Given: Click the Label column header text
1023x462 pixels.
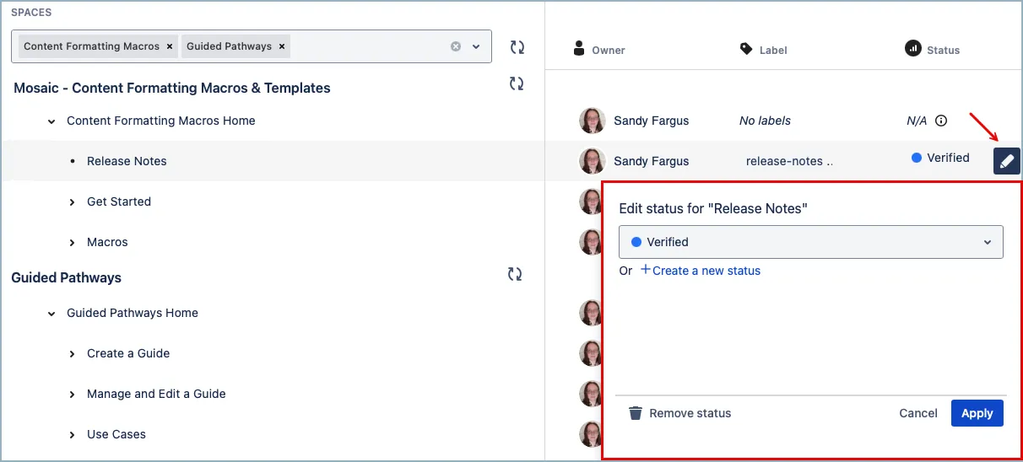Looking at the screenshot, I should [773, 51].
